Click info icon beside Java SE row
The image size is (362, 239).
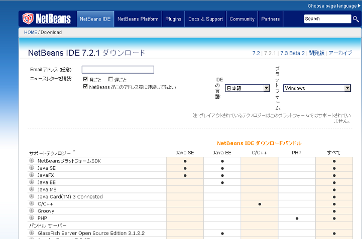coord(32,167)
